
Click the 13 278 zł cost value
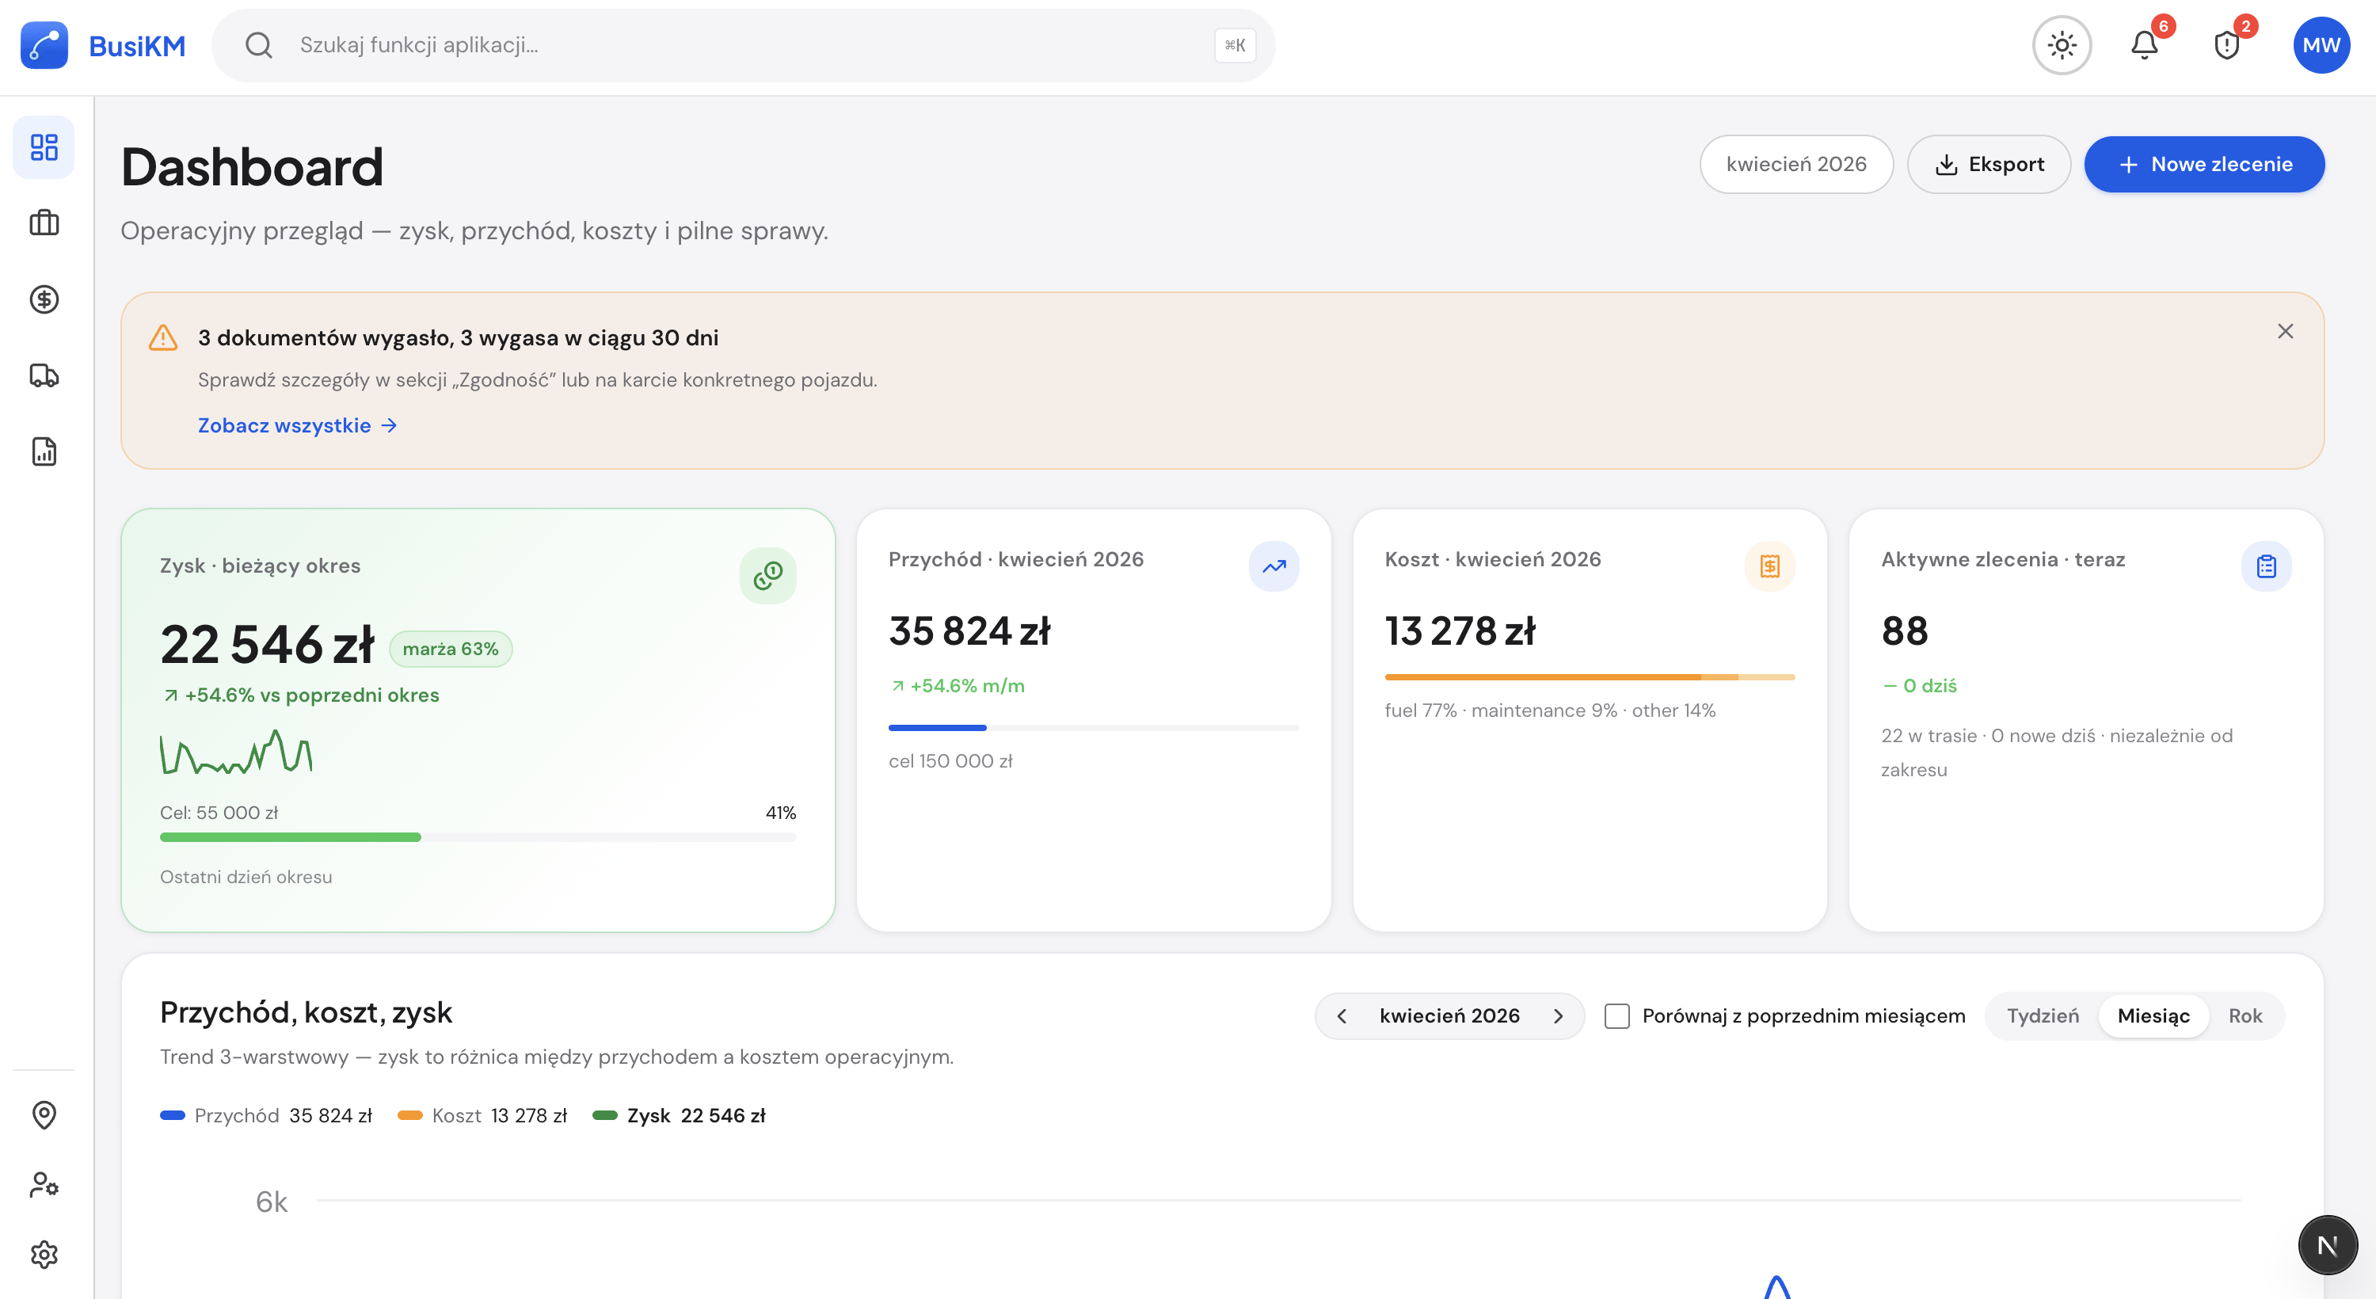[1459, 631]
